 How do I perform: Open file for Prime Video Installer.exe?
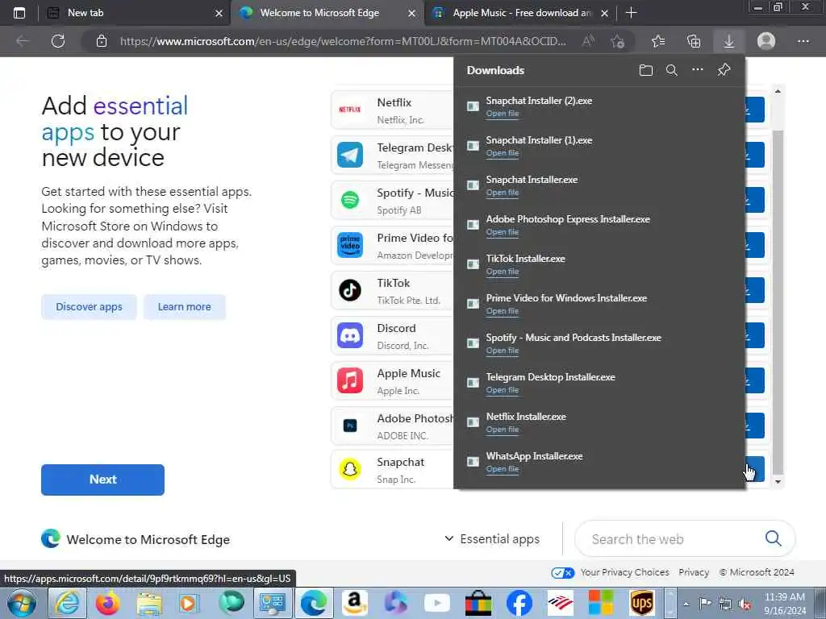(503, 311)
